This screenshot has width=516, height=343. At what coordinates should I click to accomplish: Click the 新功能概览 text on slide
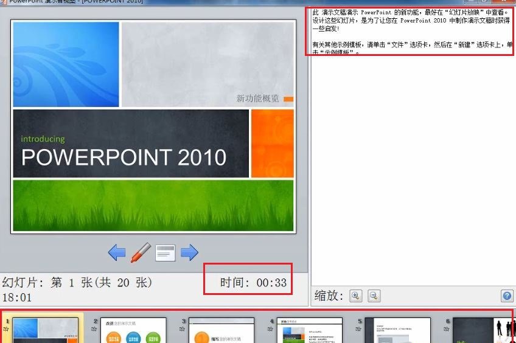pyautogui.click(x=257, y=99)
